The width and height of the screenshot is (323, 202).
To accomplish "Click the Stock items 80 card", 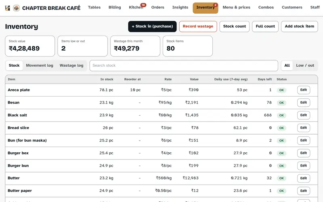I will pos(188,46).
